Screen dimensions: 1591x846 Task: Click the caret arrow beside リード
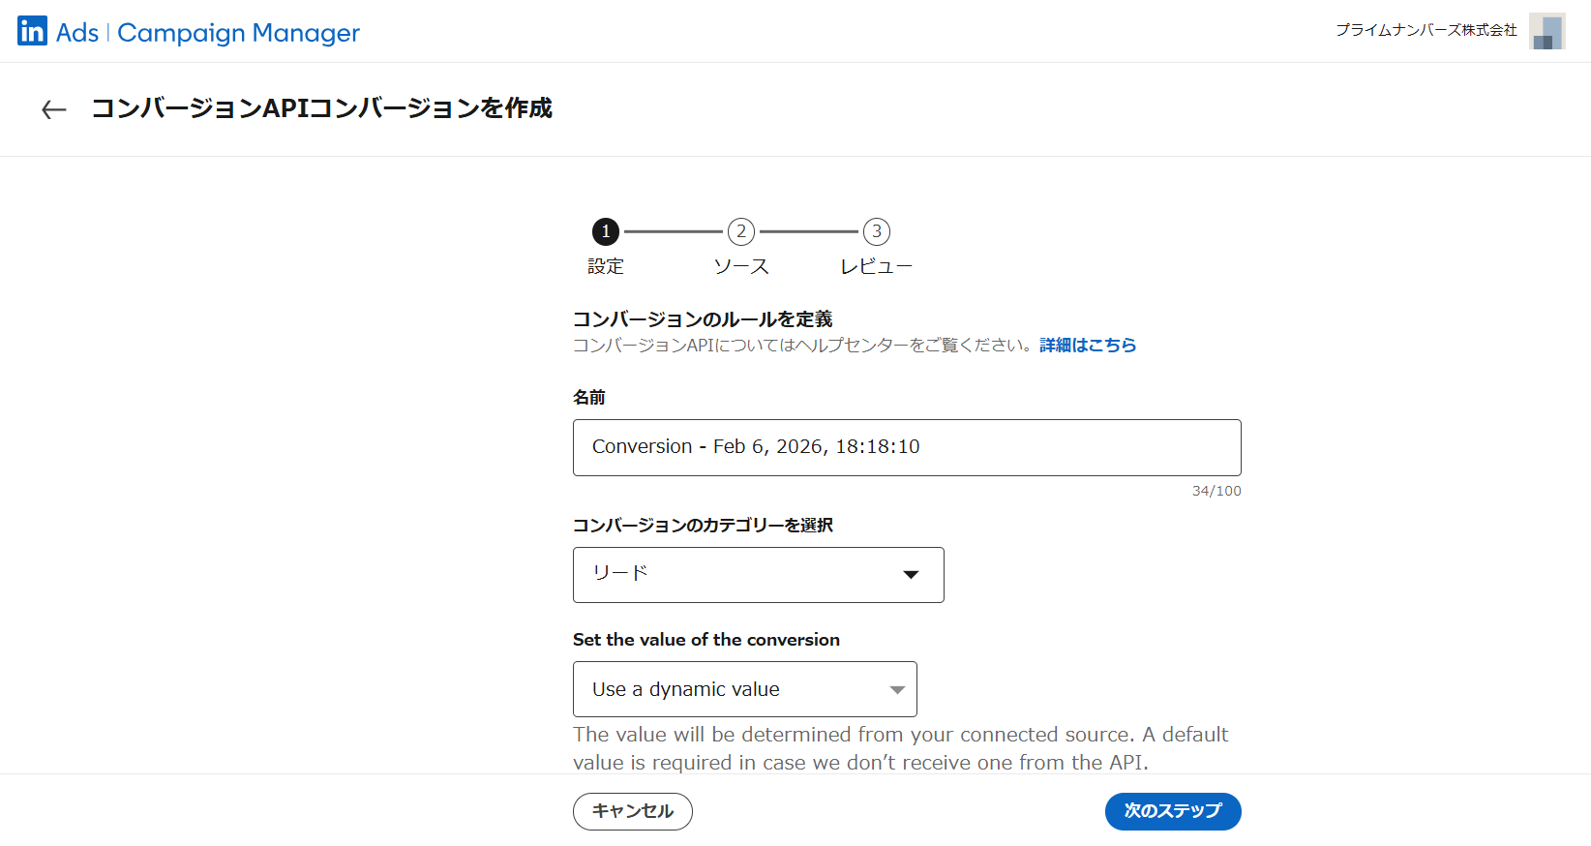tap(910, 575)
